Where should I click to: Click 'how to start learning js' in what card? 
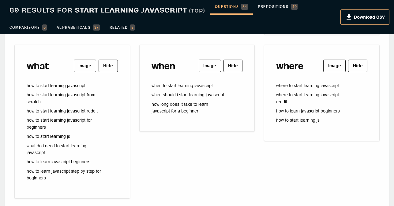point(48,136)
